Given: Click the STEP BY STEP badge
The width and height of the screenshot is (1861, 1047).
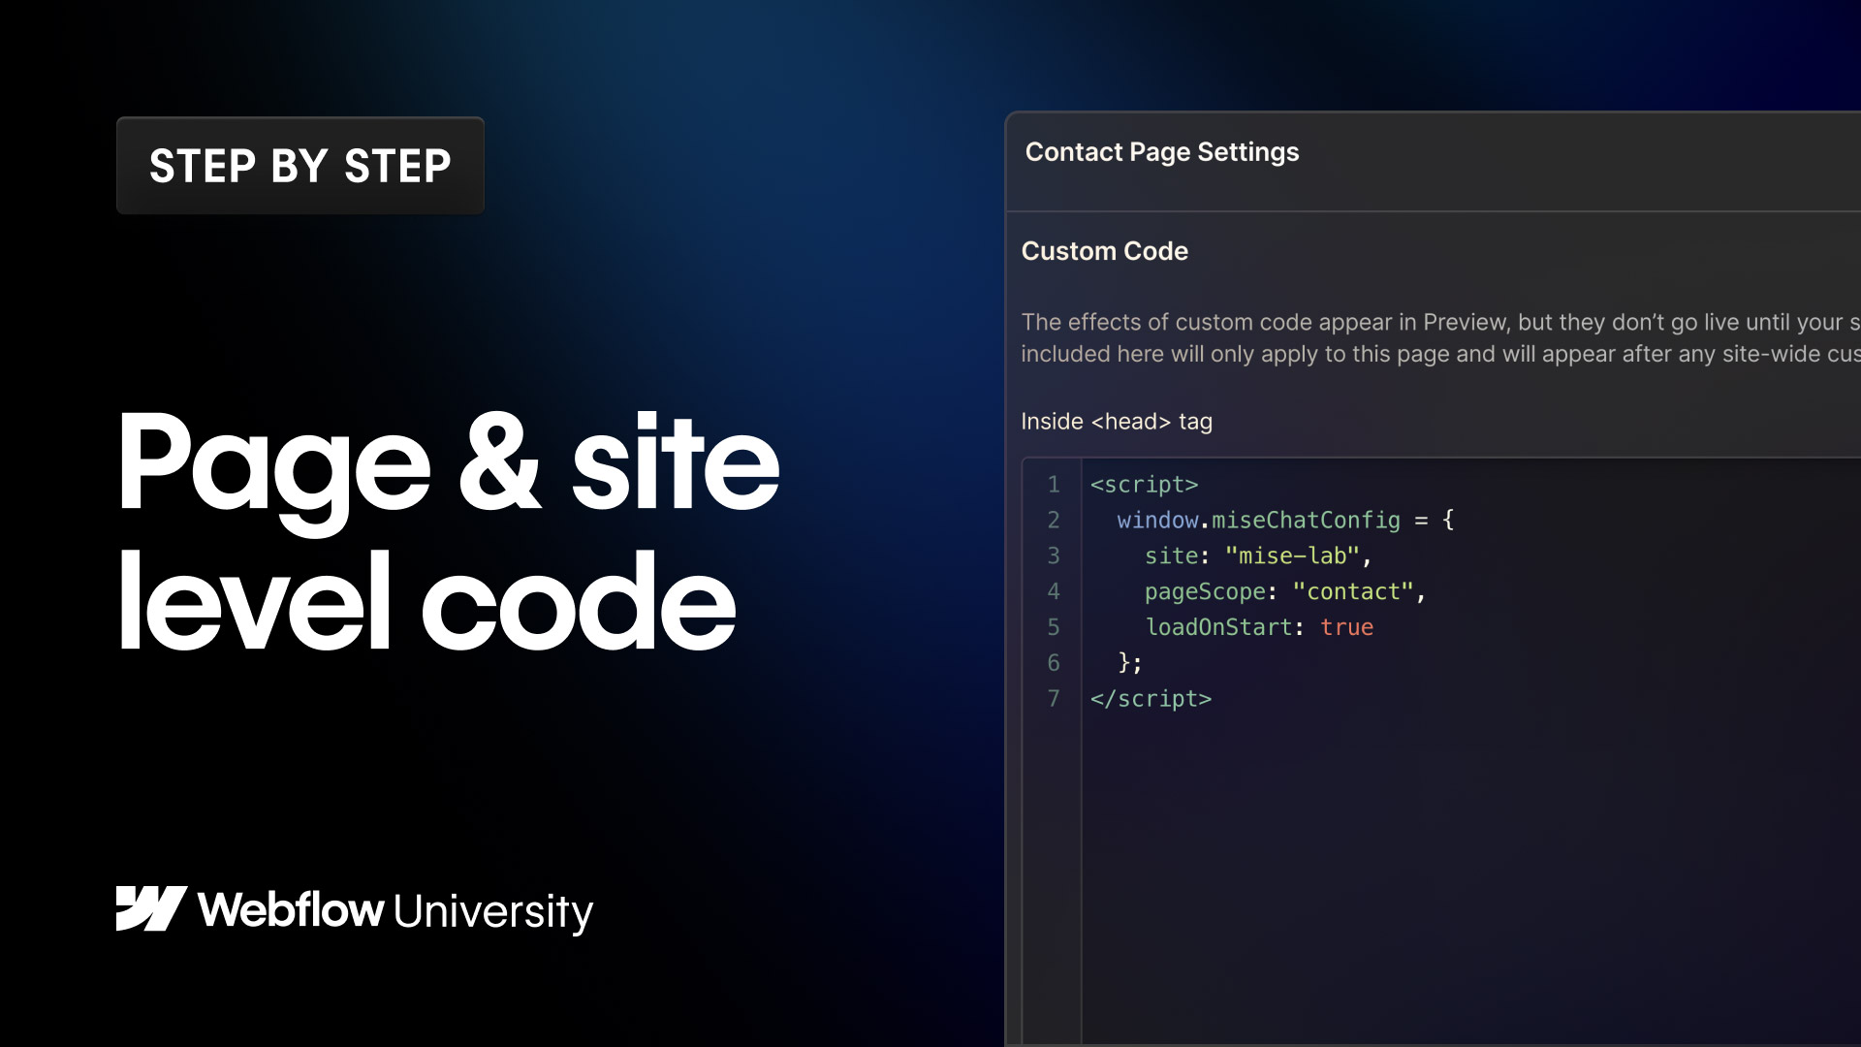Looking at the screenshot, I should pyautogui.click(x=299, y=165).
